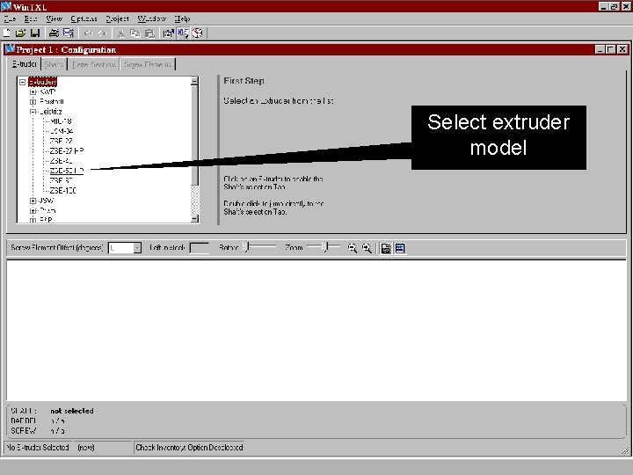Switch to the Barrel Sections tab

(x=94, y=64)
